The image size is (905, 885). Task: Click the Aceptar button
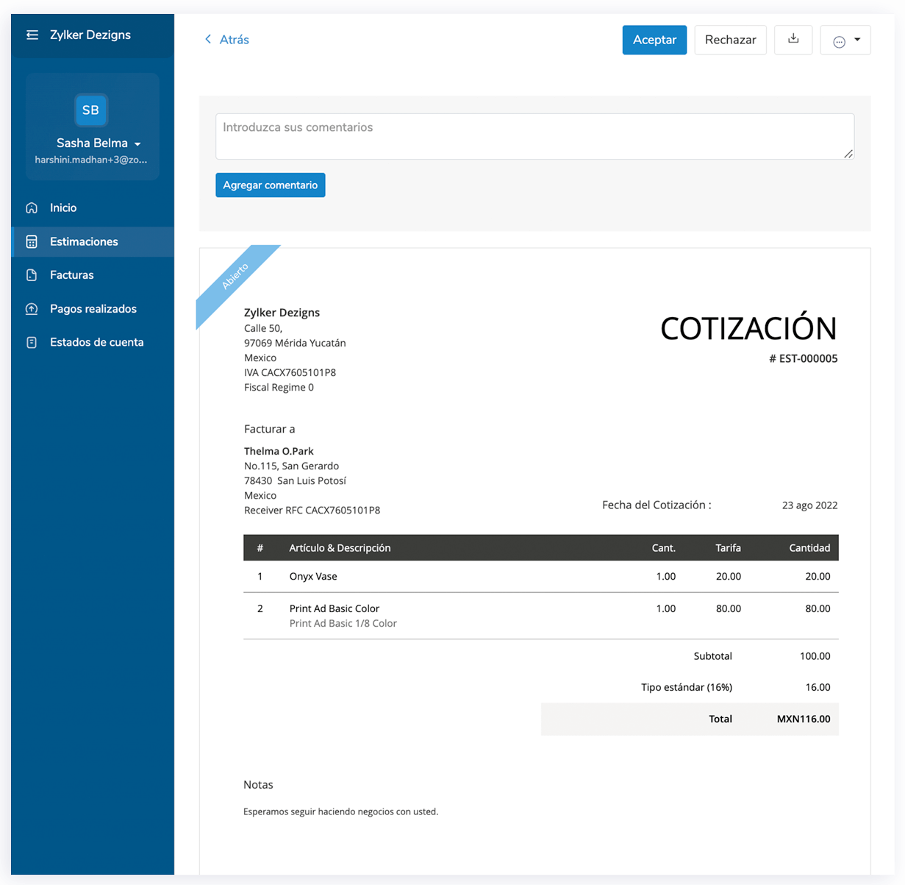[x=654, y=40]
